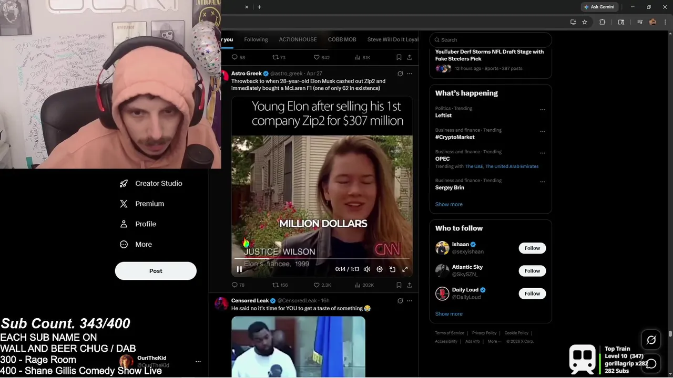
Task: View analytics for the post with 202K views
Action: [364, 285]
